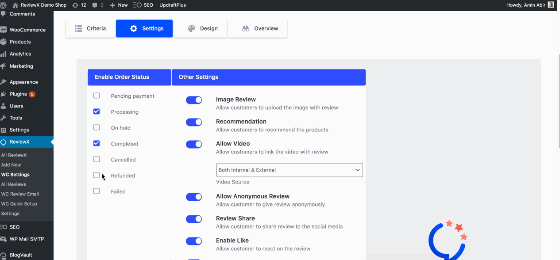
Task: Disable the Allow Anonymous Review switch
Action: pyautogui.click(x=194, y=197)
